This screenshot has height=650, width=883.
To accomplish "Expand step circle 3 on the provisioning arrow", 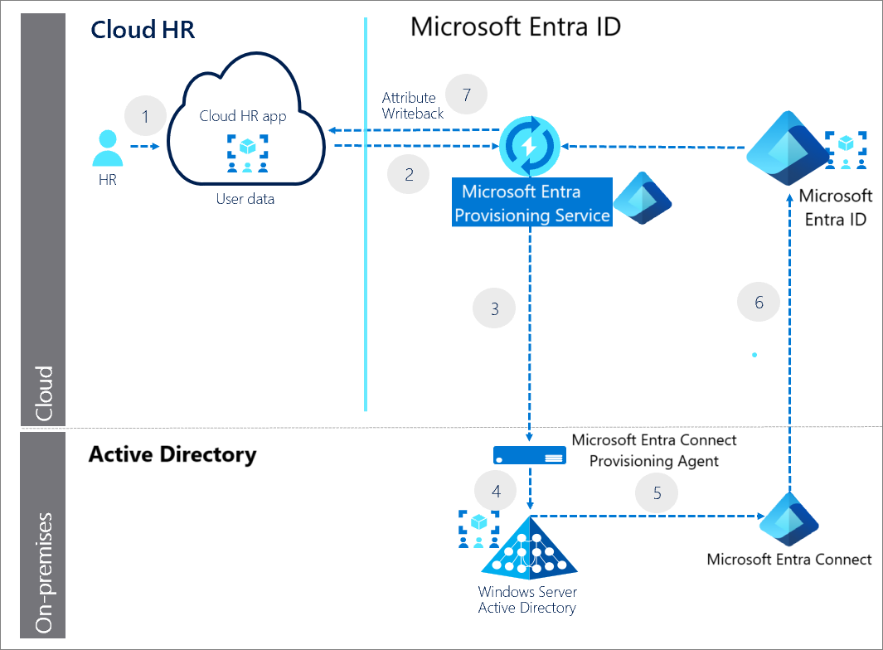I will (494, 308).
